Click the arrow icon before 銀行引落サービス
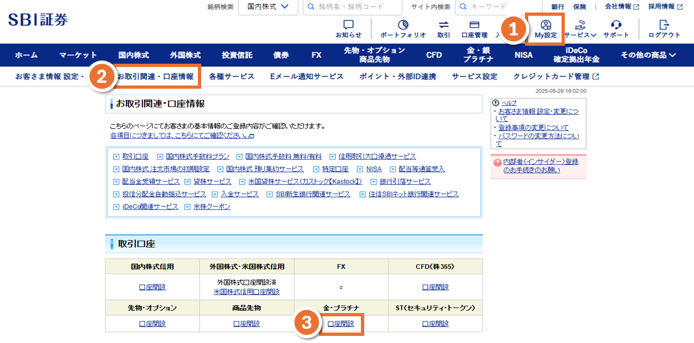The height and width of the screenshot is (343, 694). [374, 182]
